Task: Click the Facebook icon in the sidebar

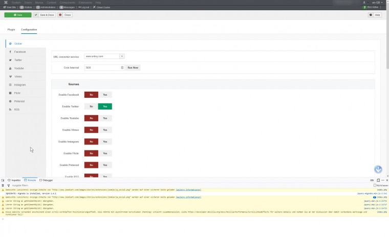Action: pos(10,52)
